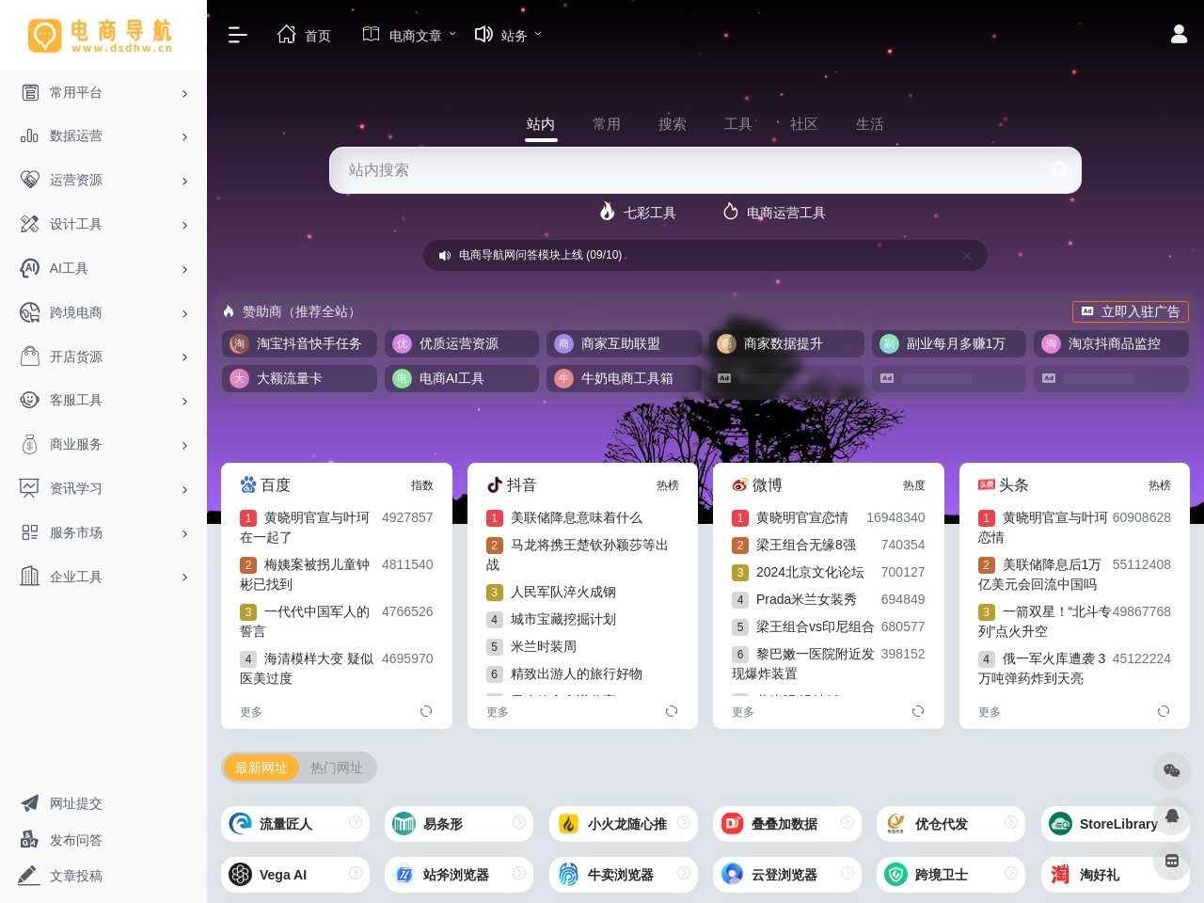This screenshot has width=1204, height=903.
Task: Select the 搜索 search tab
Action: pos(673,124)
